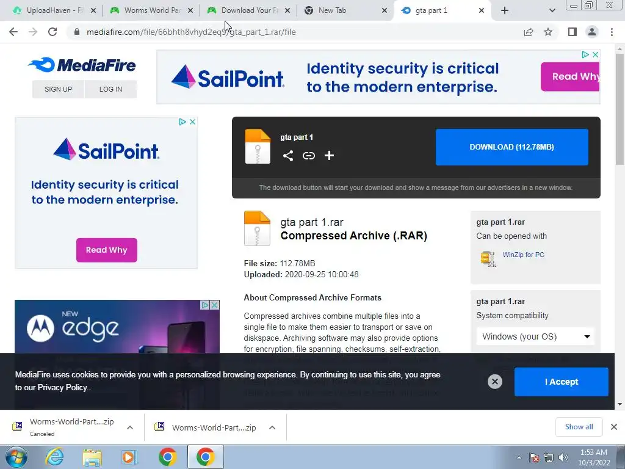Viewport: 625px width, 469px height.
Task: Expand options for canceled Worms-World-Part zip download
Action: tap(130, 427)
